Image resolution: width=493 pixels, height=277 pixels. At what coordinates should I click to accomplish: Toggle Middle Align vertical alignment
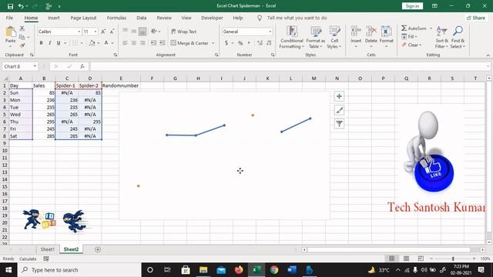tap(134, 32)
